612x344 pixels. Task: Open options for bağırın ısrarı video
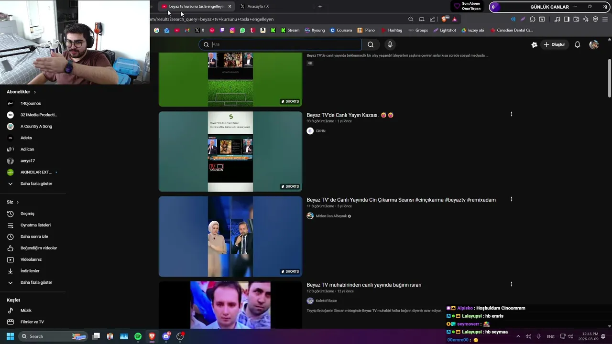coord(512,284)
